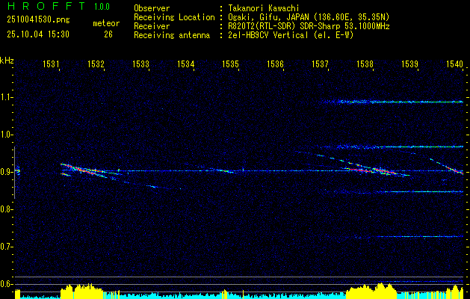The image size is (470, 299).
Task: Click the observer name Takanori Kawachi
Action: [263, 8]
